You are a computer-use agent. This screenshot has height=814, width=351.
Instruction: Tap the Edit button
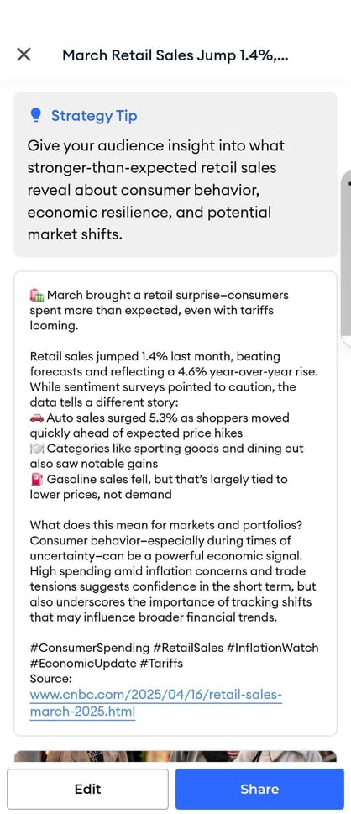tap(87, 789)
